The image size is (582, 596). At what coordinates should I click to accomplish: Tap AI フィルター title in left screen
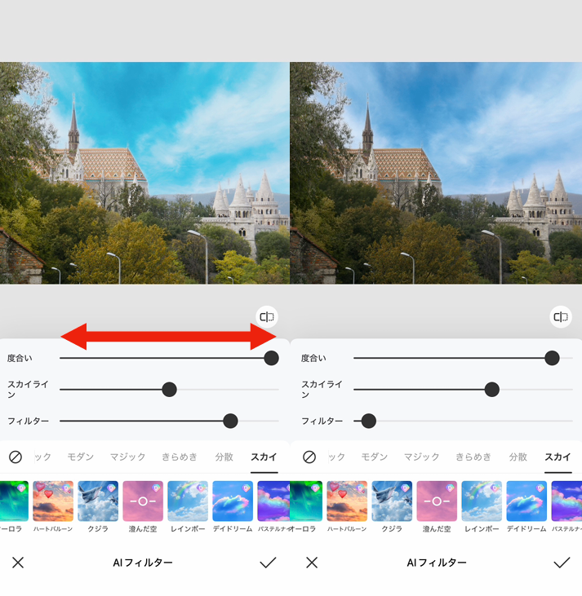click(143, 563)
